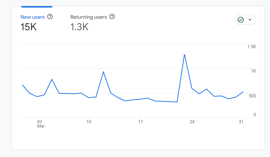Expand the data quality dropdown arrow
Viewport: 270px width, 157px height.
[x=250, y=20]
